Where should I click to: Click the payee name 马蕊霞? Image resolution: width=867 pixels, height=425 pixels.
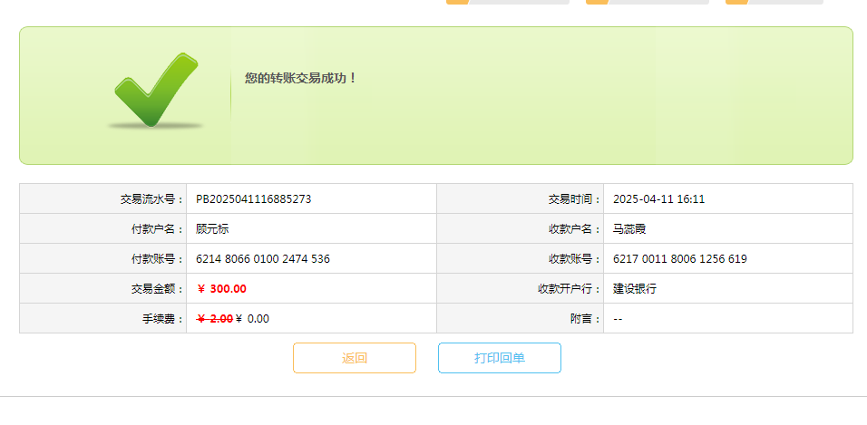click(629, 229)
